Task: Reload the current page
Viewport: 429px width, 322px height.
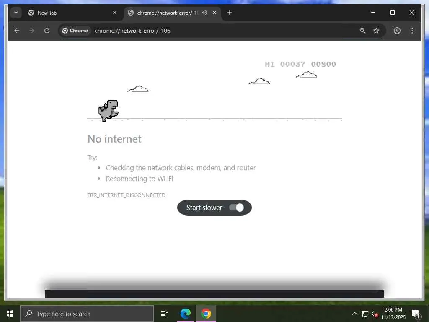Action: [x=47, y=31]
